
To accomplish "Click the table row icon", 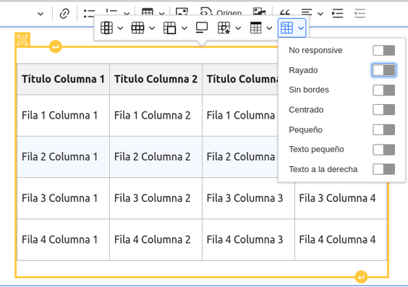I will tap(137, 27).
